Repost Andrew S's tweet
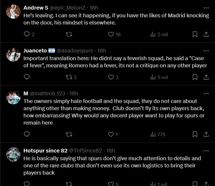The height and width of the screenshot is (186, 215). tap(69, 34)
